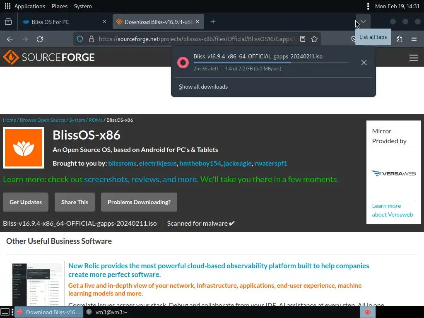Switch to Firefox Download Bliss taskbar window
This screenshot has height=318, width=424.
click(49, 312)
